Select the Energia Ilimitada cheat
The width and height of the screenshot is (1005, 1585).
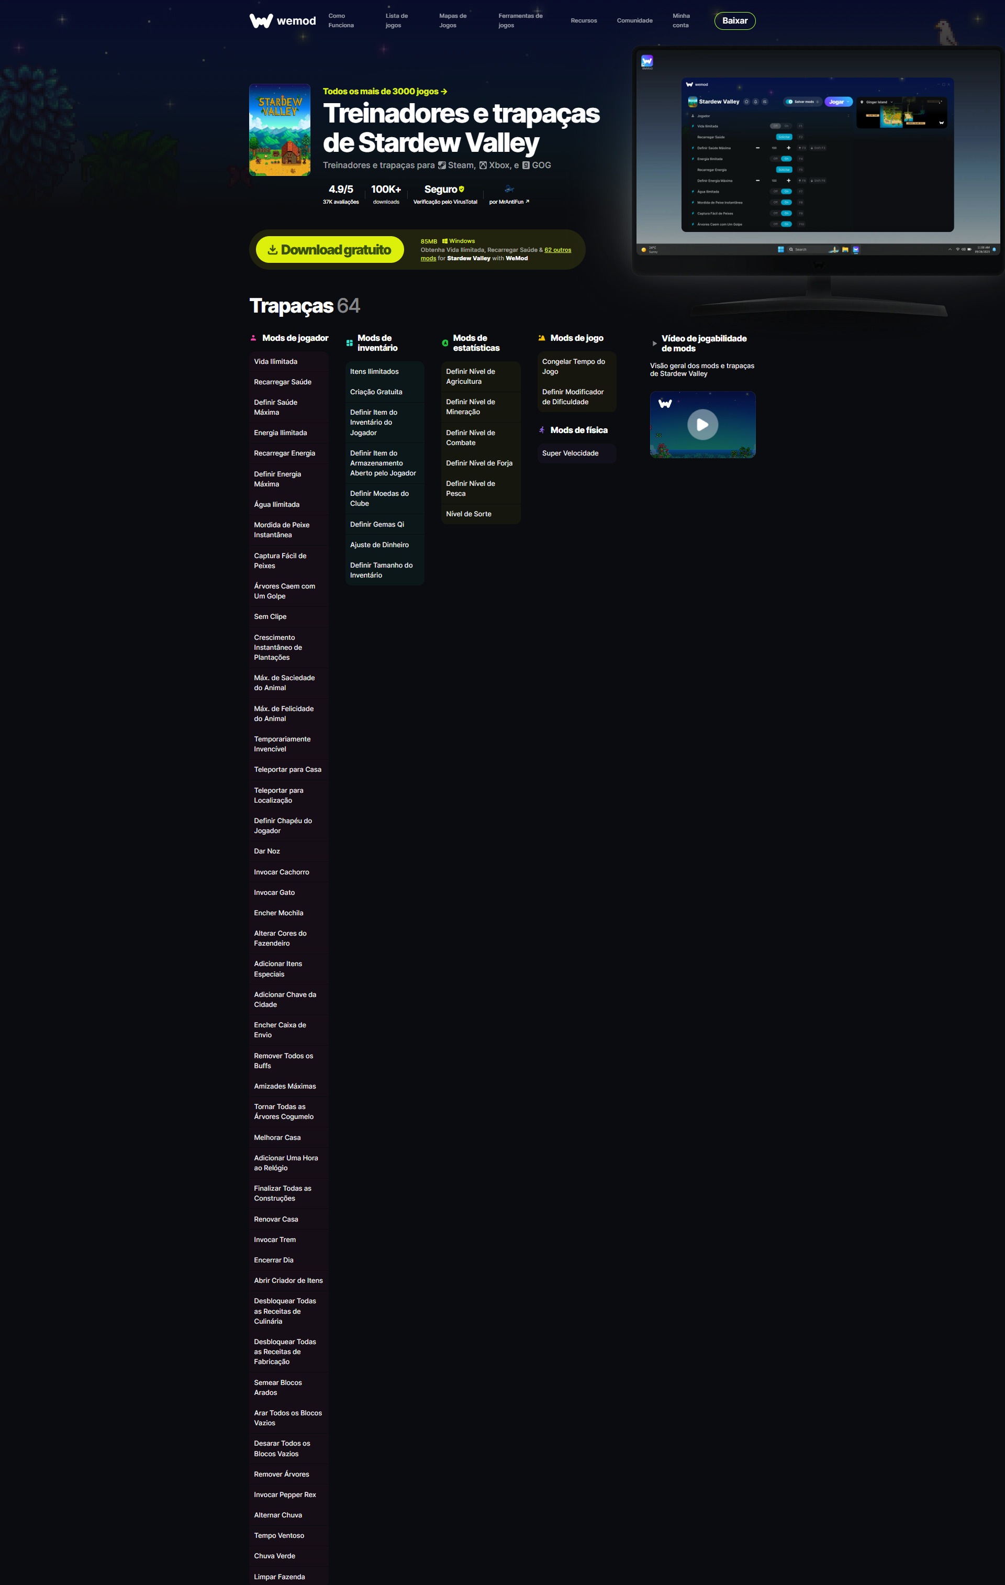289,433
